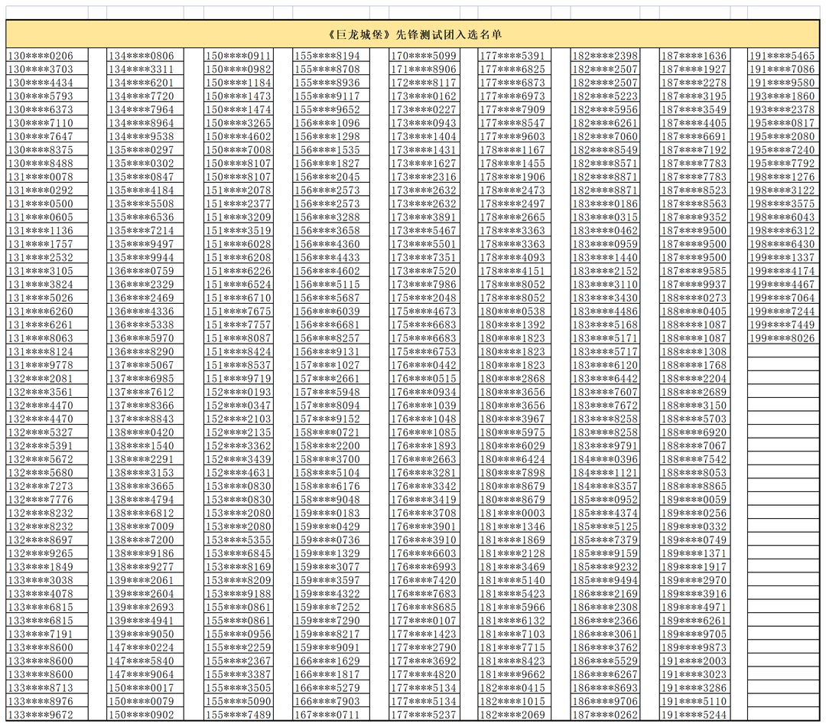
Task: Select cell with number 150****0902
Action: pyautogui.click(x=145, y=715)
